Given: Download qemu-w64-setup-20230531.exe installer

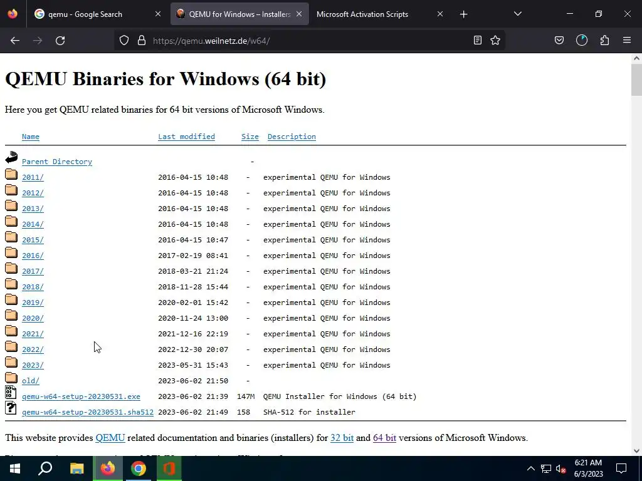Looking at the screenshot, I should (x=81, y=396).
